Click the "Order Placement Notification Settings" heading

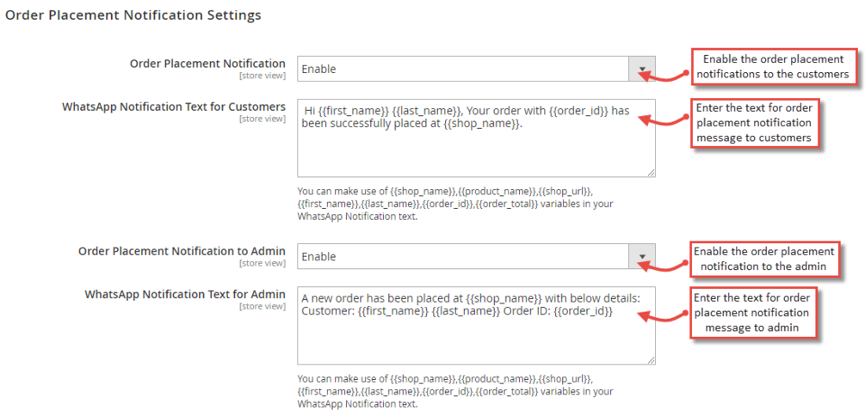point(133,15)
